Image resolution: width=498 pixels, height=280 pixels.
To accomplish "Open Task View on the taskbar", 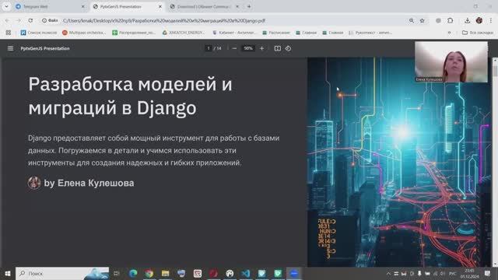I will (117, 273).
